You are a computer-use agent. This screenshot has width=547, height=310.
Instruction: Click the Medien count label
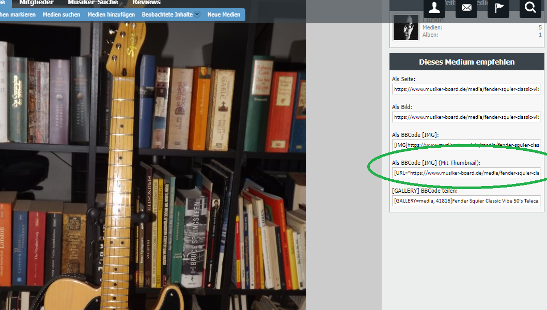click(432, 27)
